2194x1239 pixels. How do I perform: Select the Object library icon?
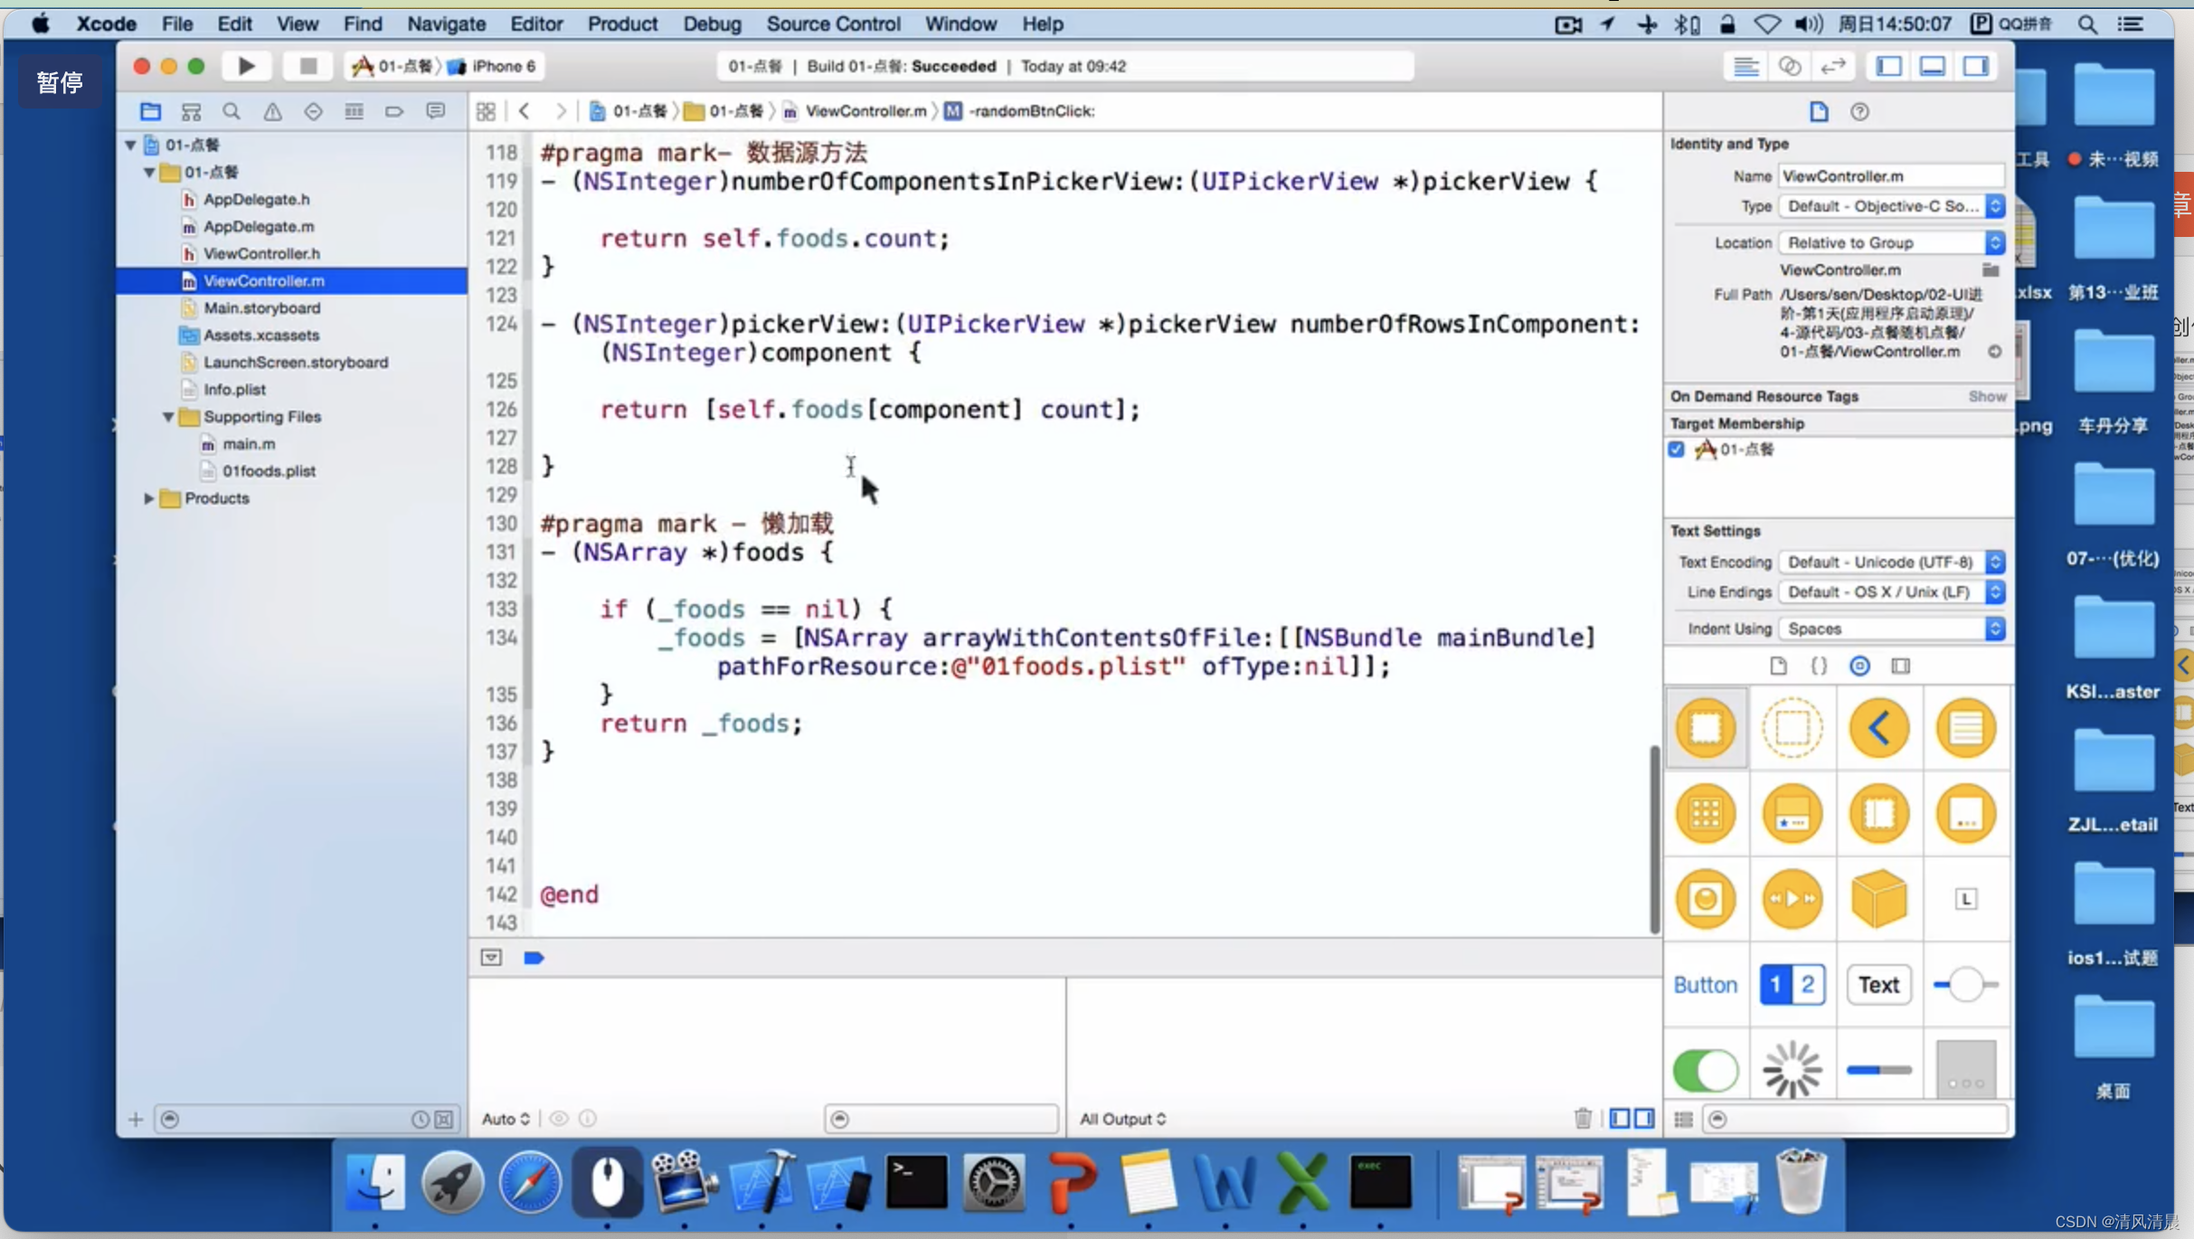coord(1859,667)
